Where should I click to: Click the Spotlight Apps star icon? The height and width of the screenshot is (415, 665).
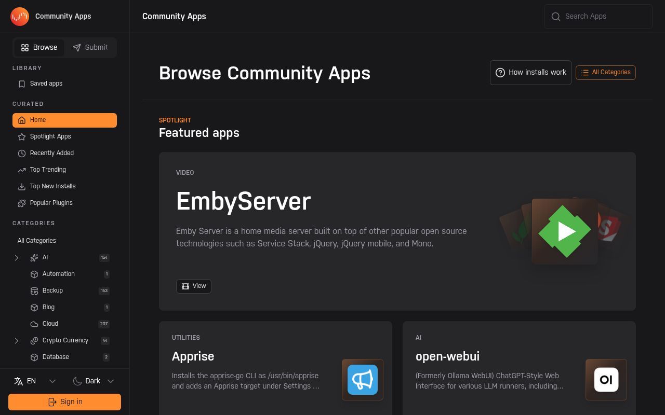pos(22,137)
